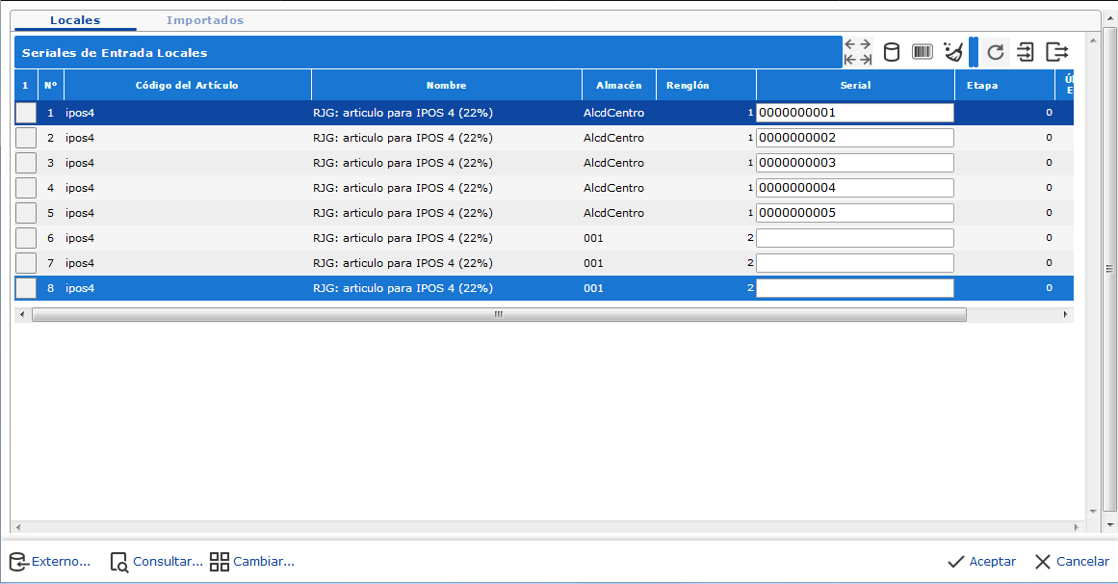Image resolution: width=1118 pixels, height=584 pixels.
Task: Check the checkbox for row 2
Action: [x=26, y=138]
